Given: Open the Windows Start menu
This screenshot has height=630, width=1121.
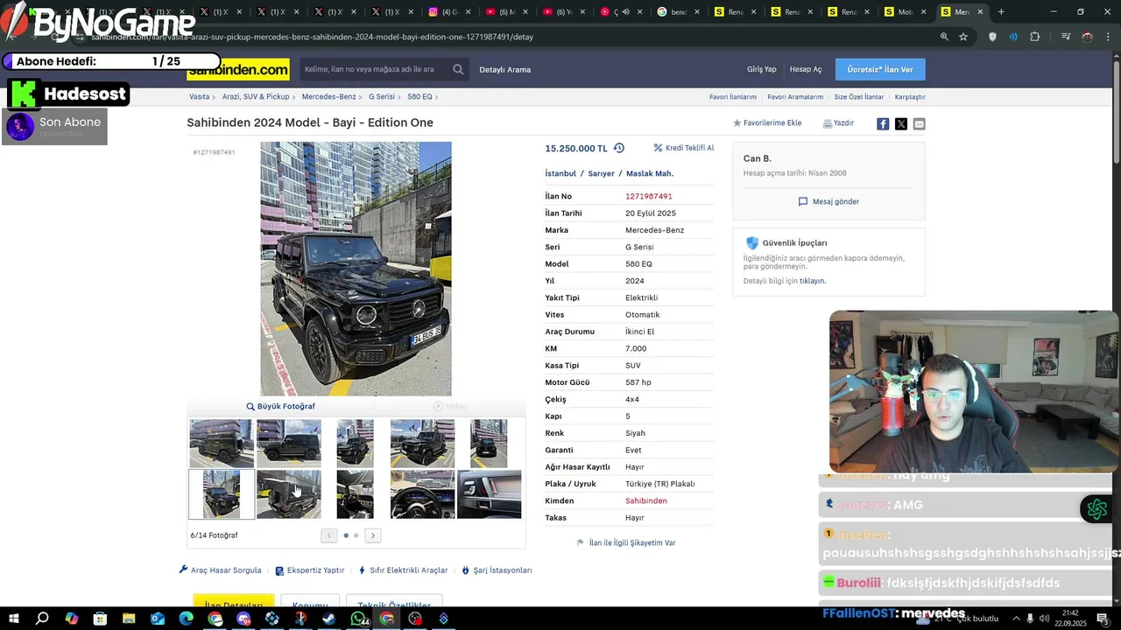Looking at the screenshot, I should tap(14, 619).
